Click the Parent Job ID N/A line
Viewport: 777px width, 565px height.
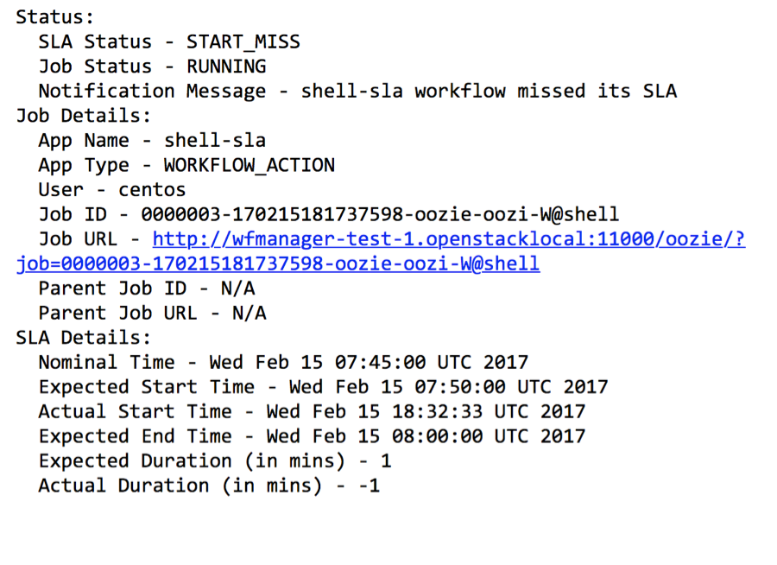point(147,289)
